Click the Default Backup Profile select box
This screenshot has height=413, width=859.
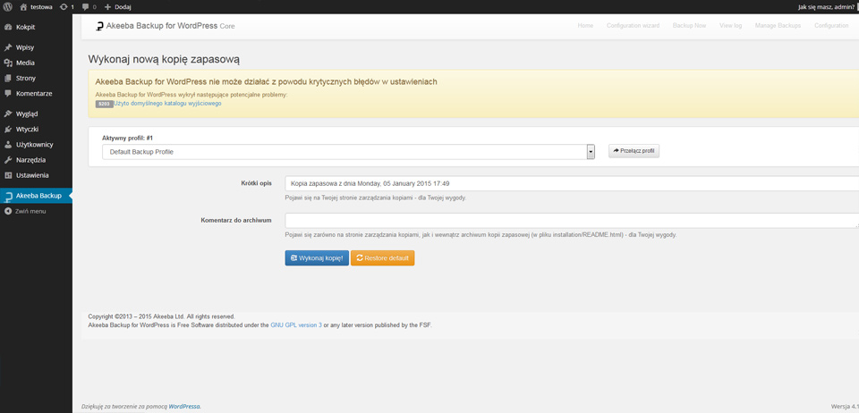(348, 152)
